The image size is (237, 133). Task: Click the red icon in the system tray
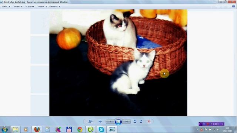[201, 130]
